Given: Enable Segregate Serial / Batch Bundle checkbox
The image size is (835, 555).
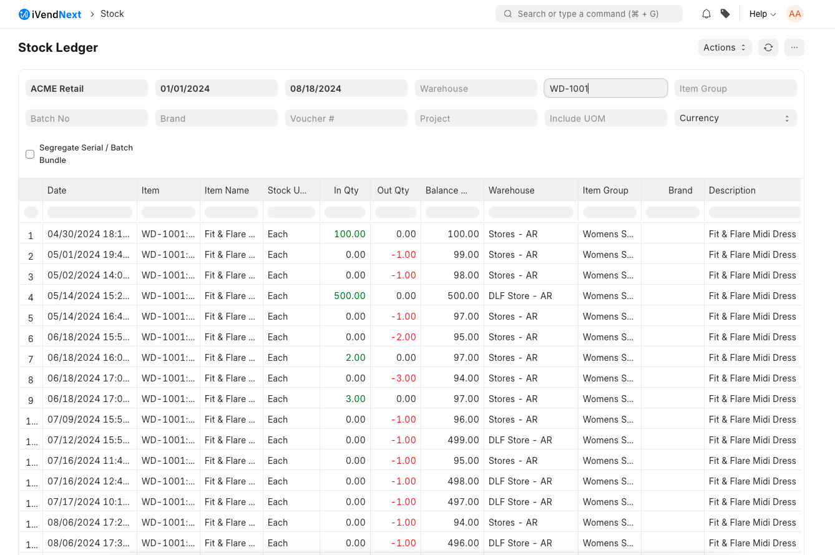Looking at the screenshot, I should [30, 154].
